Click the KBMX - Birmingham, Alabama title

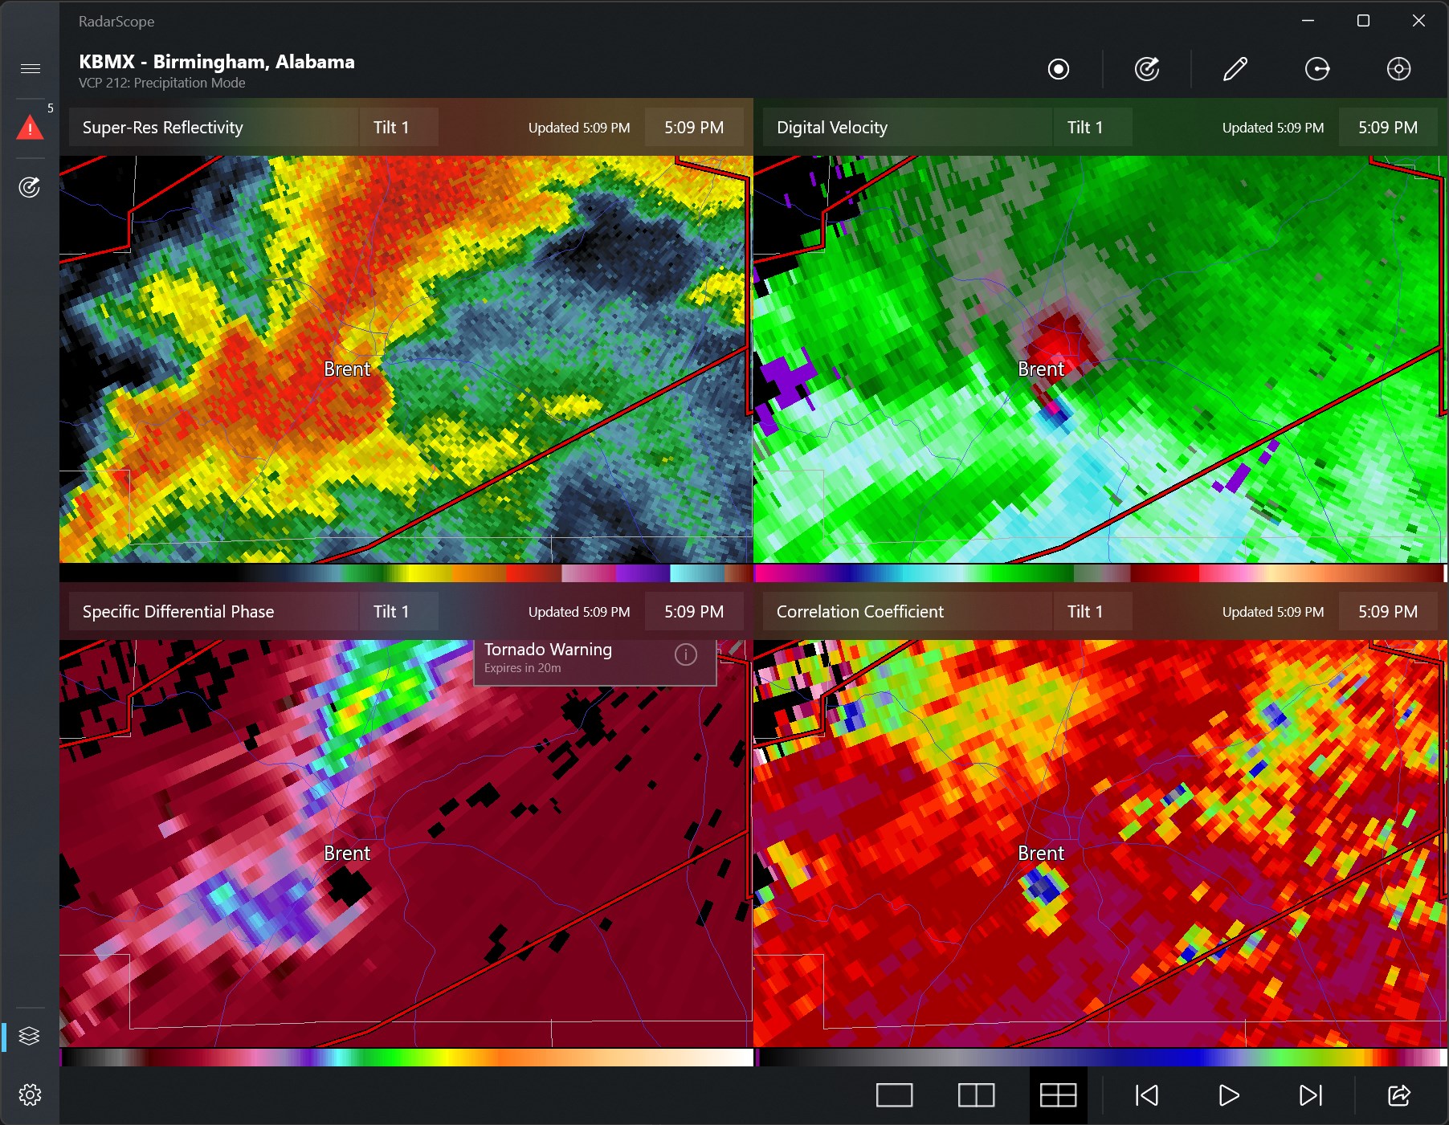point(215,61)
